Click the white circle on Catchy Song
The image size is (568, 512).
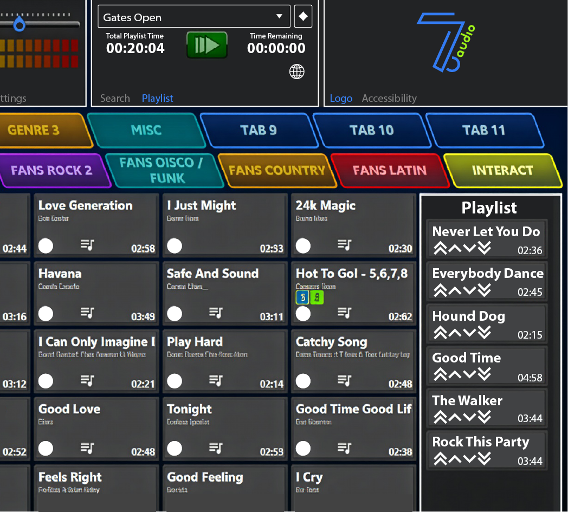[x=303, y=381]
